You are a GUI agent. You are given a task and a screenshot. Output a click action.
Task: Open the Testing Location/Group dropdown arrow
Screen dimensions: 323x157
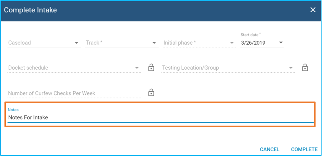(x=291, y=68)
